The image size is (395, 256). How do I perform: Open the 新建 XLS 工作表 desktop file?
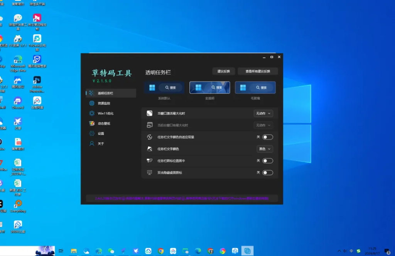tap(18, 188)
